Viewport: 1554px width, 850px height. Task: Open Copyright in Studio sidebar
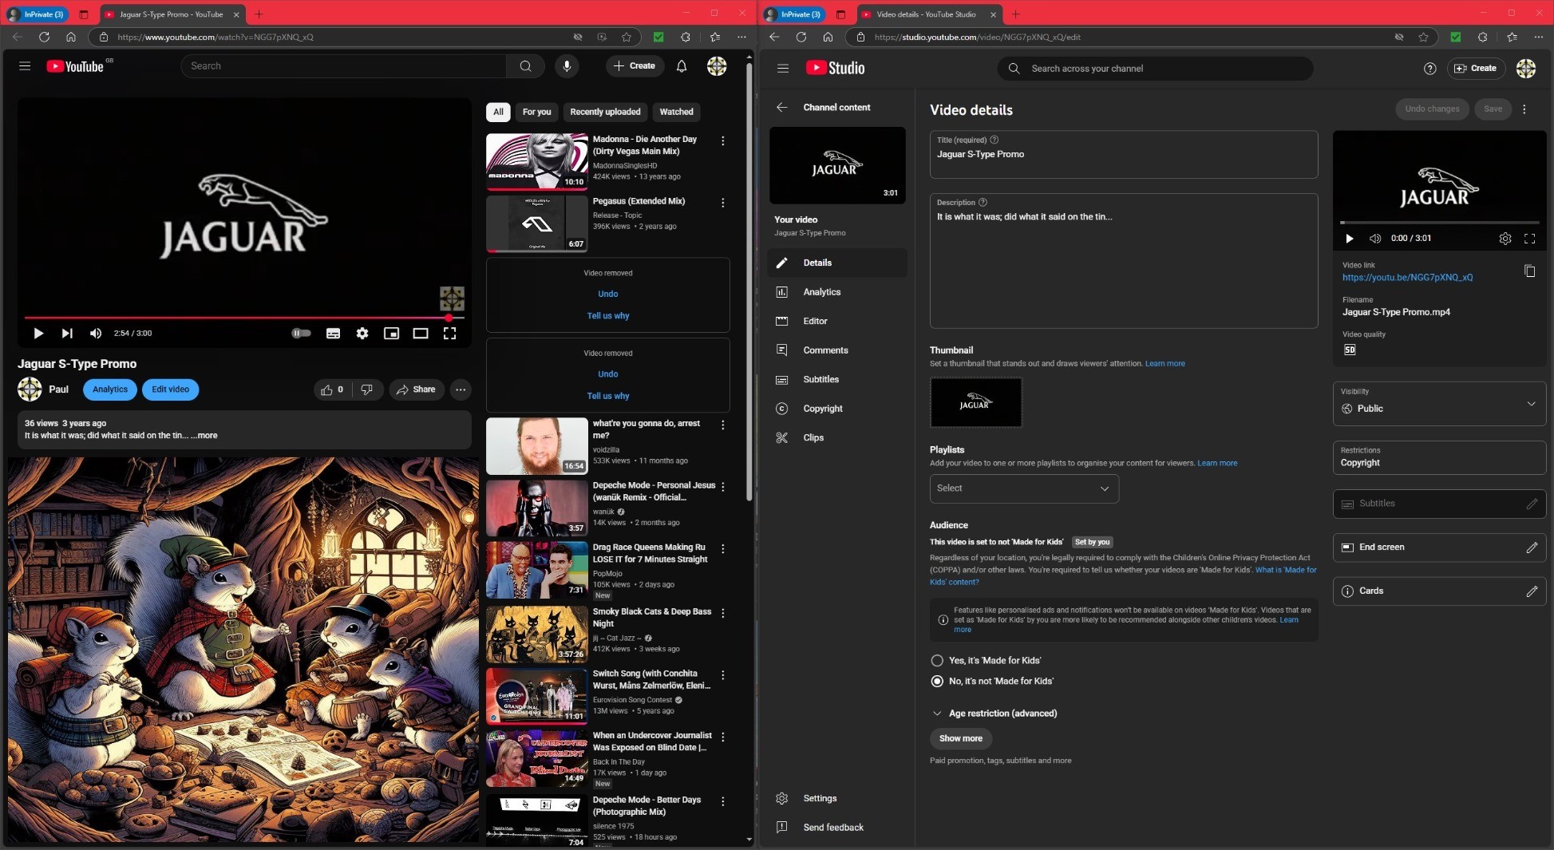point(836,409)
